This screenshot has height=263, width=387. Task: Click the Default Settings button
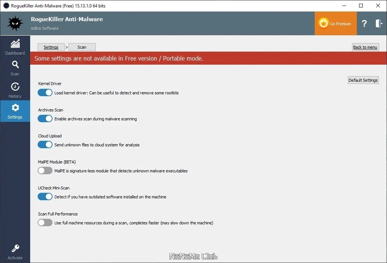pos(363,80)
